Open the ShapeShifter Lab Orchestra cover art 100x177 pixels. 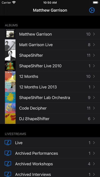[x=10, y=98]
